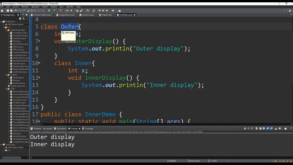Open the Project menu

(54, 7)
